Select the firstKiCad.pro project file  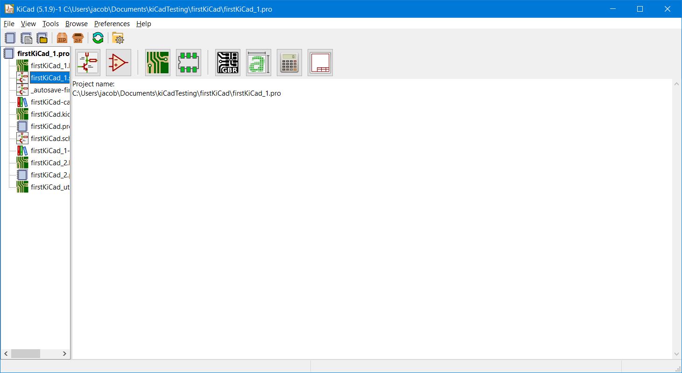click(x=50, y=126)
